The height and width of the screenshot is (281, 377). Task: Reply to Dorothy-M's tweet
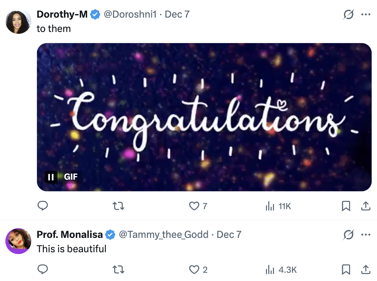point(43,206)
